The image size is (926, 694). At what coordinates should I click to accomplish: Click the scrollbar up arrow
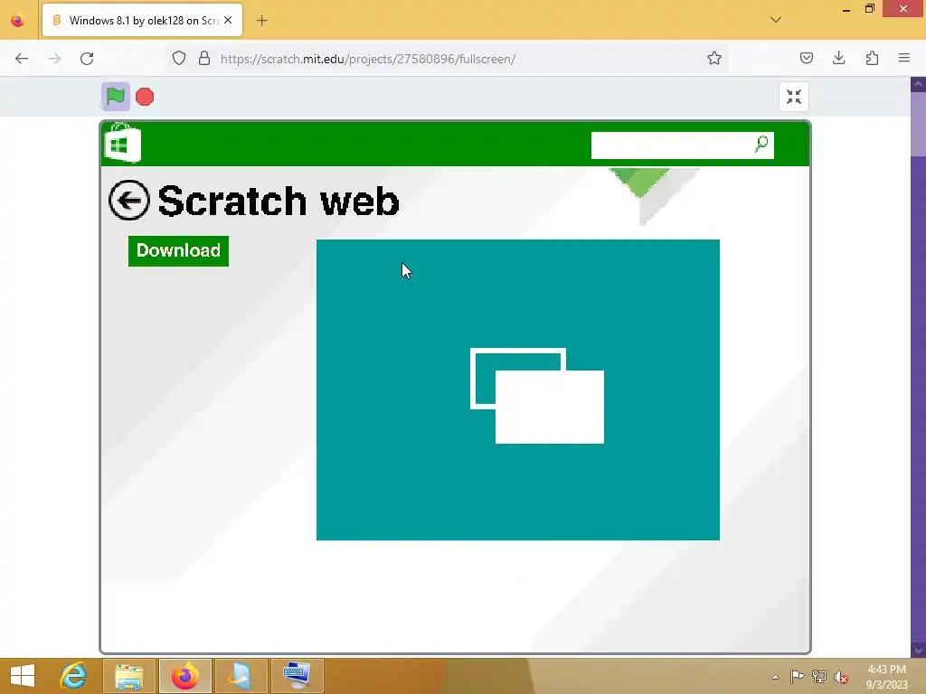pos(918,84)
